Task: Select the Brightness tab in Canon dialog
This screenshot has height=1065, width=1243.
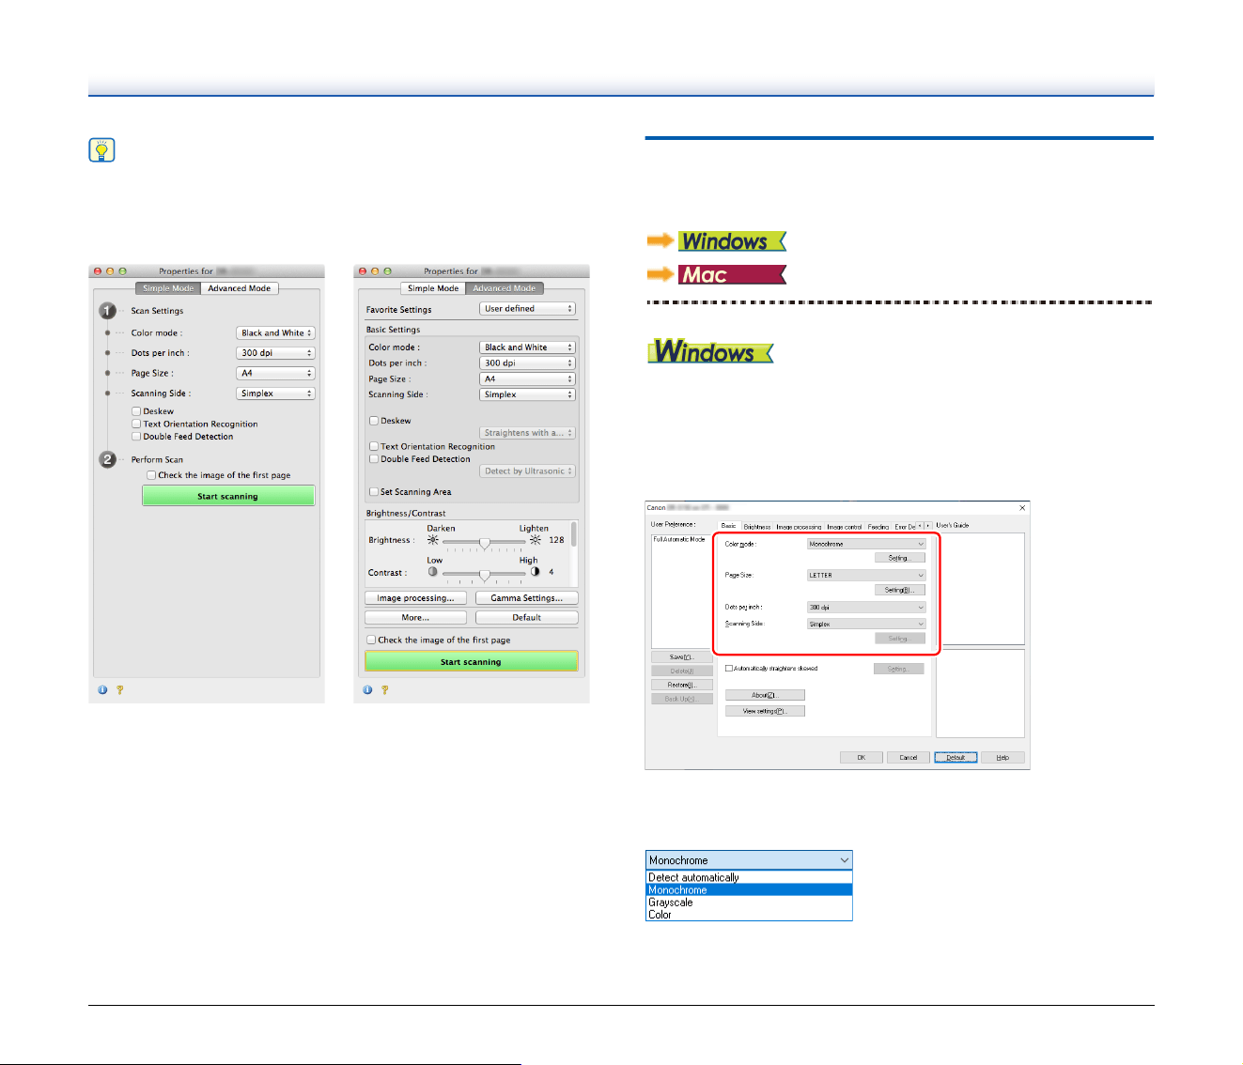Action: [x=756, y=527]
